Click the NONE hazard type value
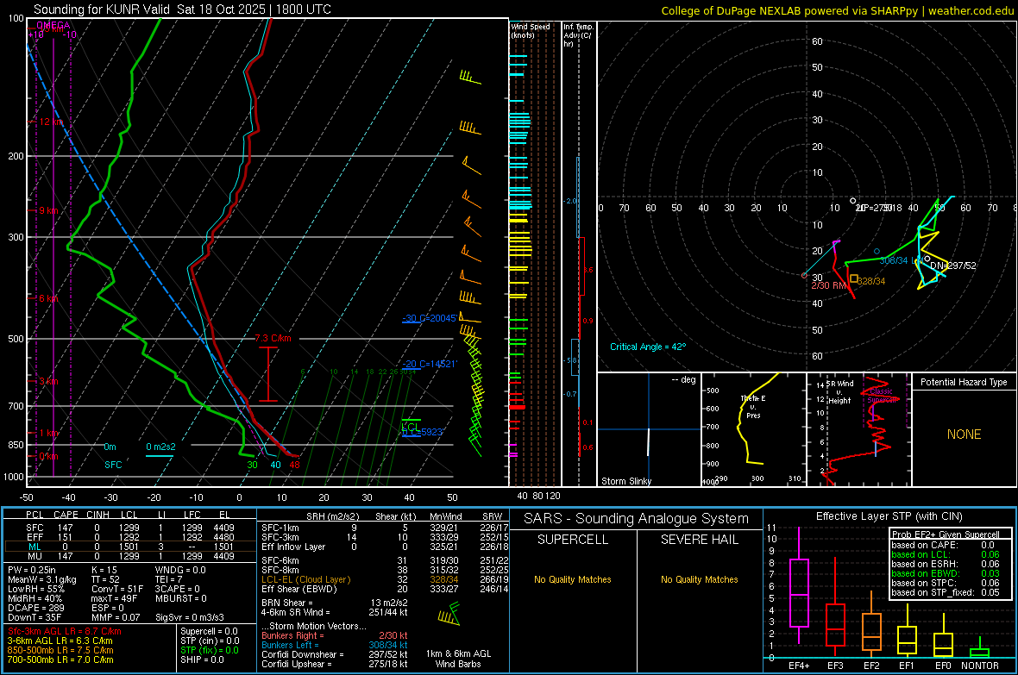This screenshot has width=1018, height=675. (x=964, y=434)
